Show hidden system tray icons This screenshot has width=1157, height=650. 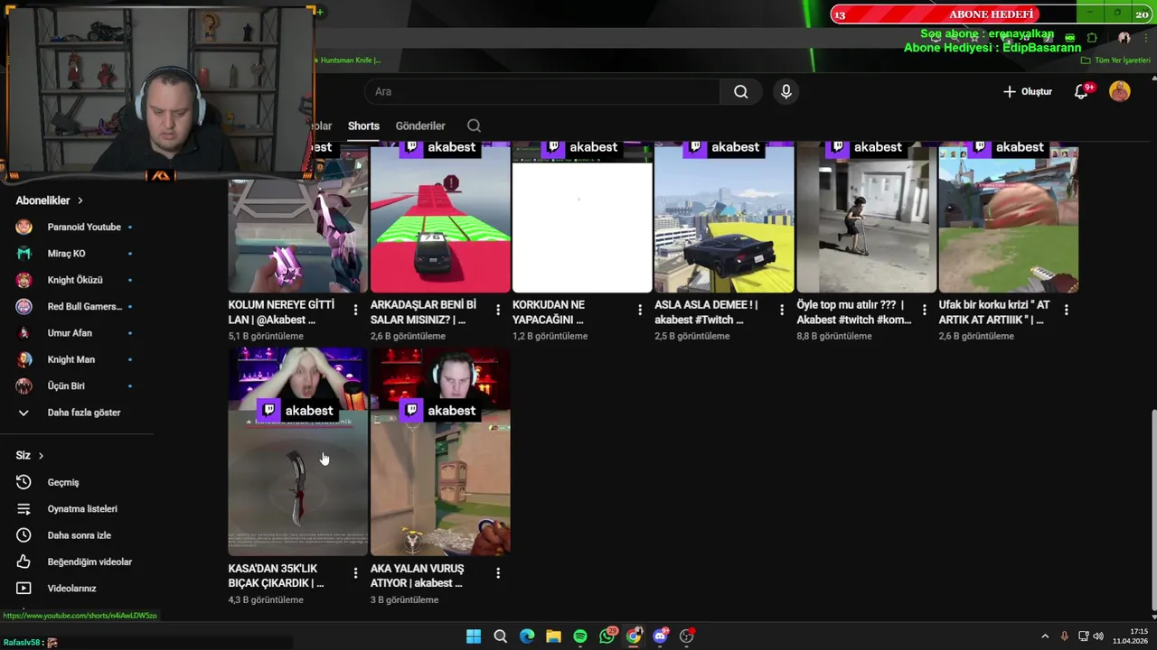(1046, 636)
